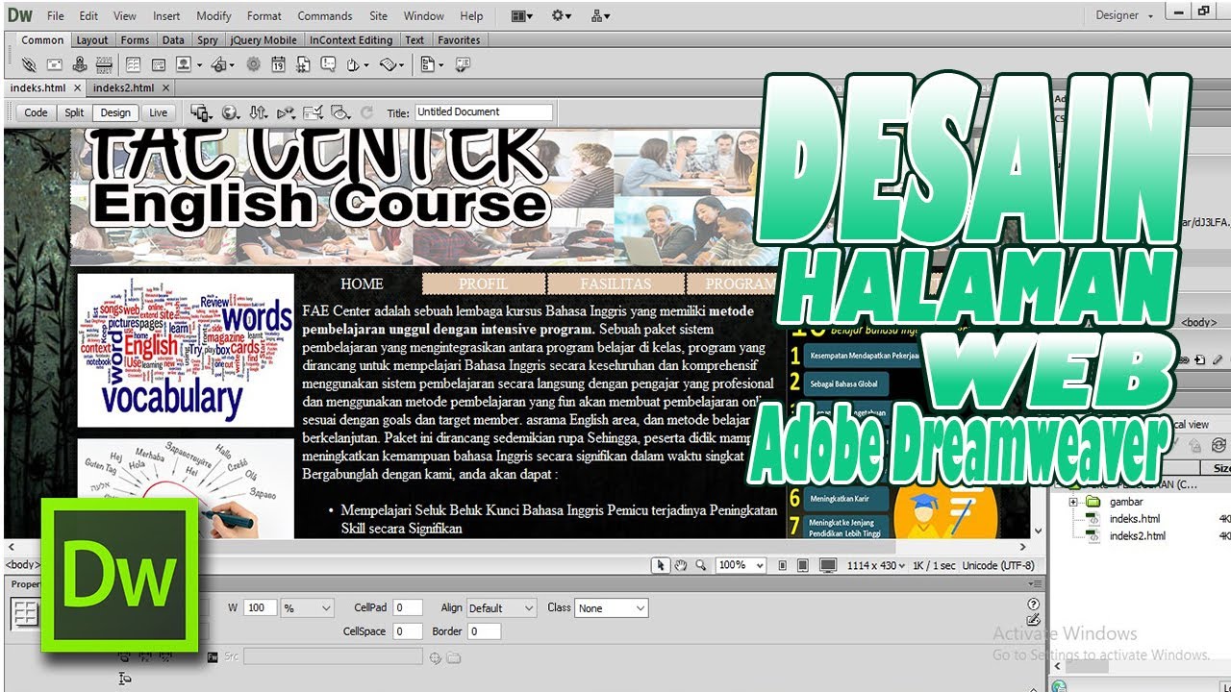Screen dimensions: 1231x692
Task: Click the CellPad input field
Action: coord(407,607)
